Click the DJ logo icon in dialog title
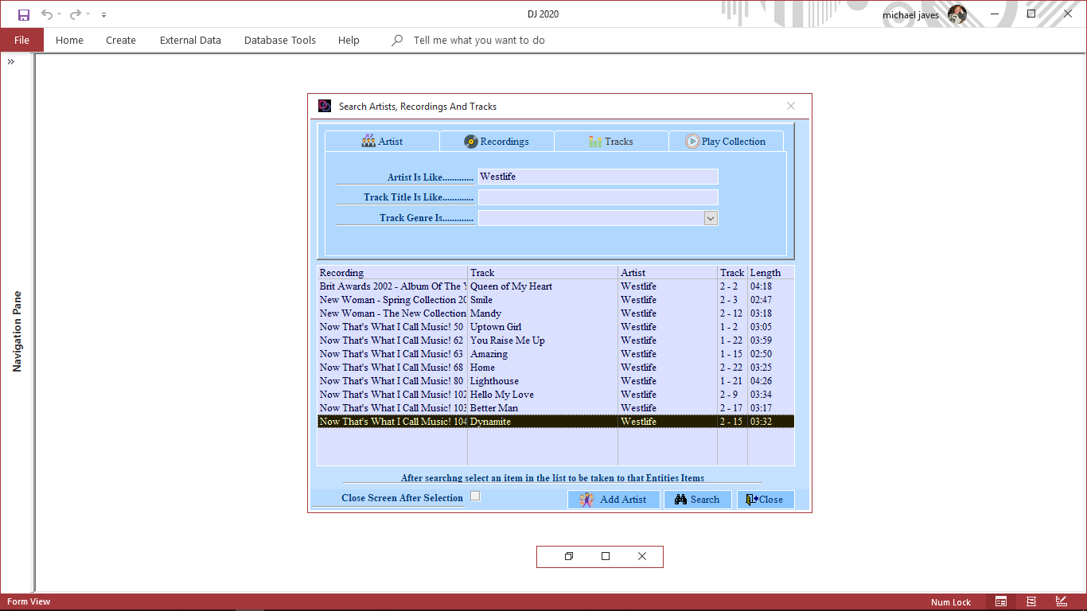The width and height of the screenshot is (1087, 611). [325, 106]
